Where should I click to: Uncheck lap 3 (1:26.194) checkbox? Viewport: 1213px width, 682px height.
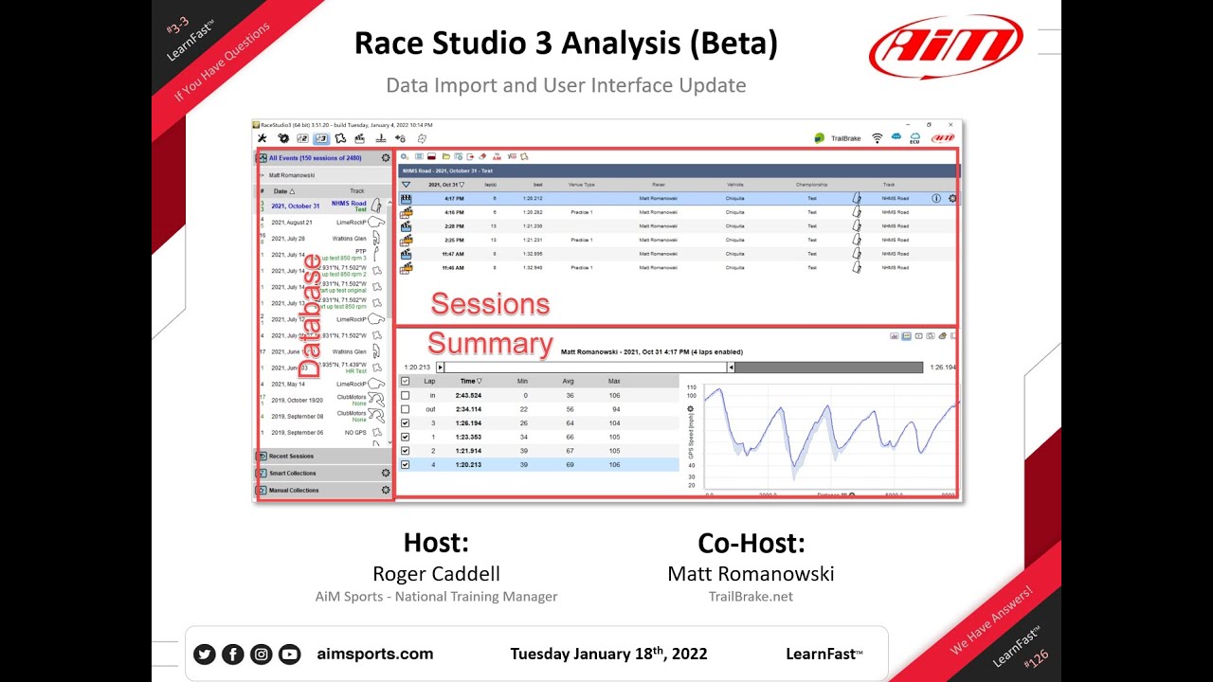pyautogui.click(x=406, y=423)
